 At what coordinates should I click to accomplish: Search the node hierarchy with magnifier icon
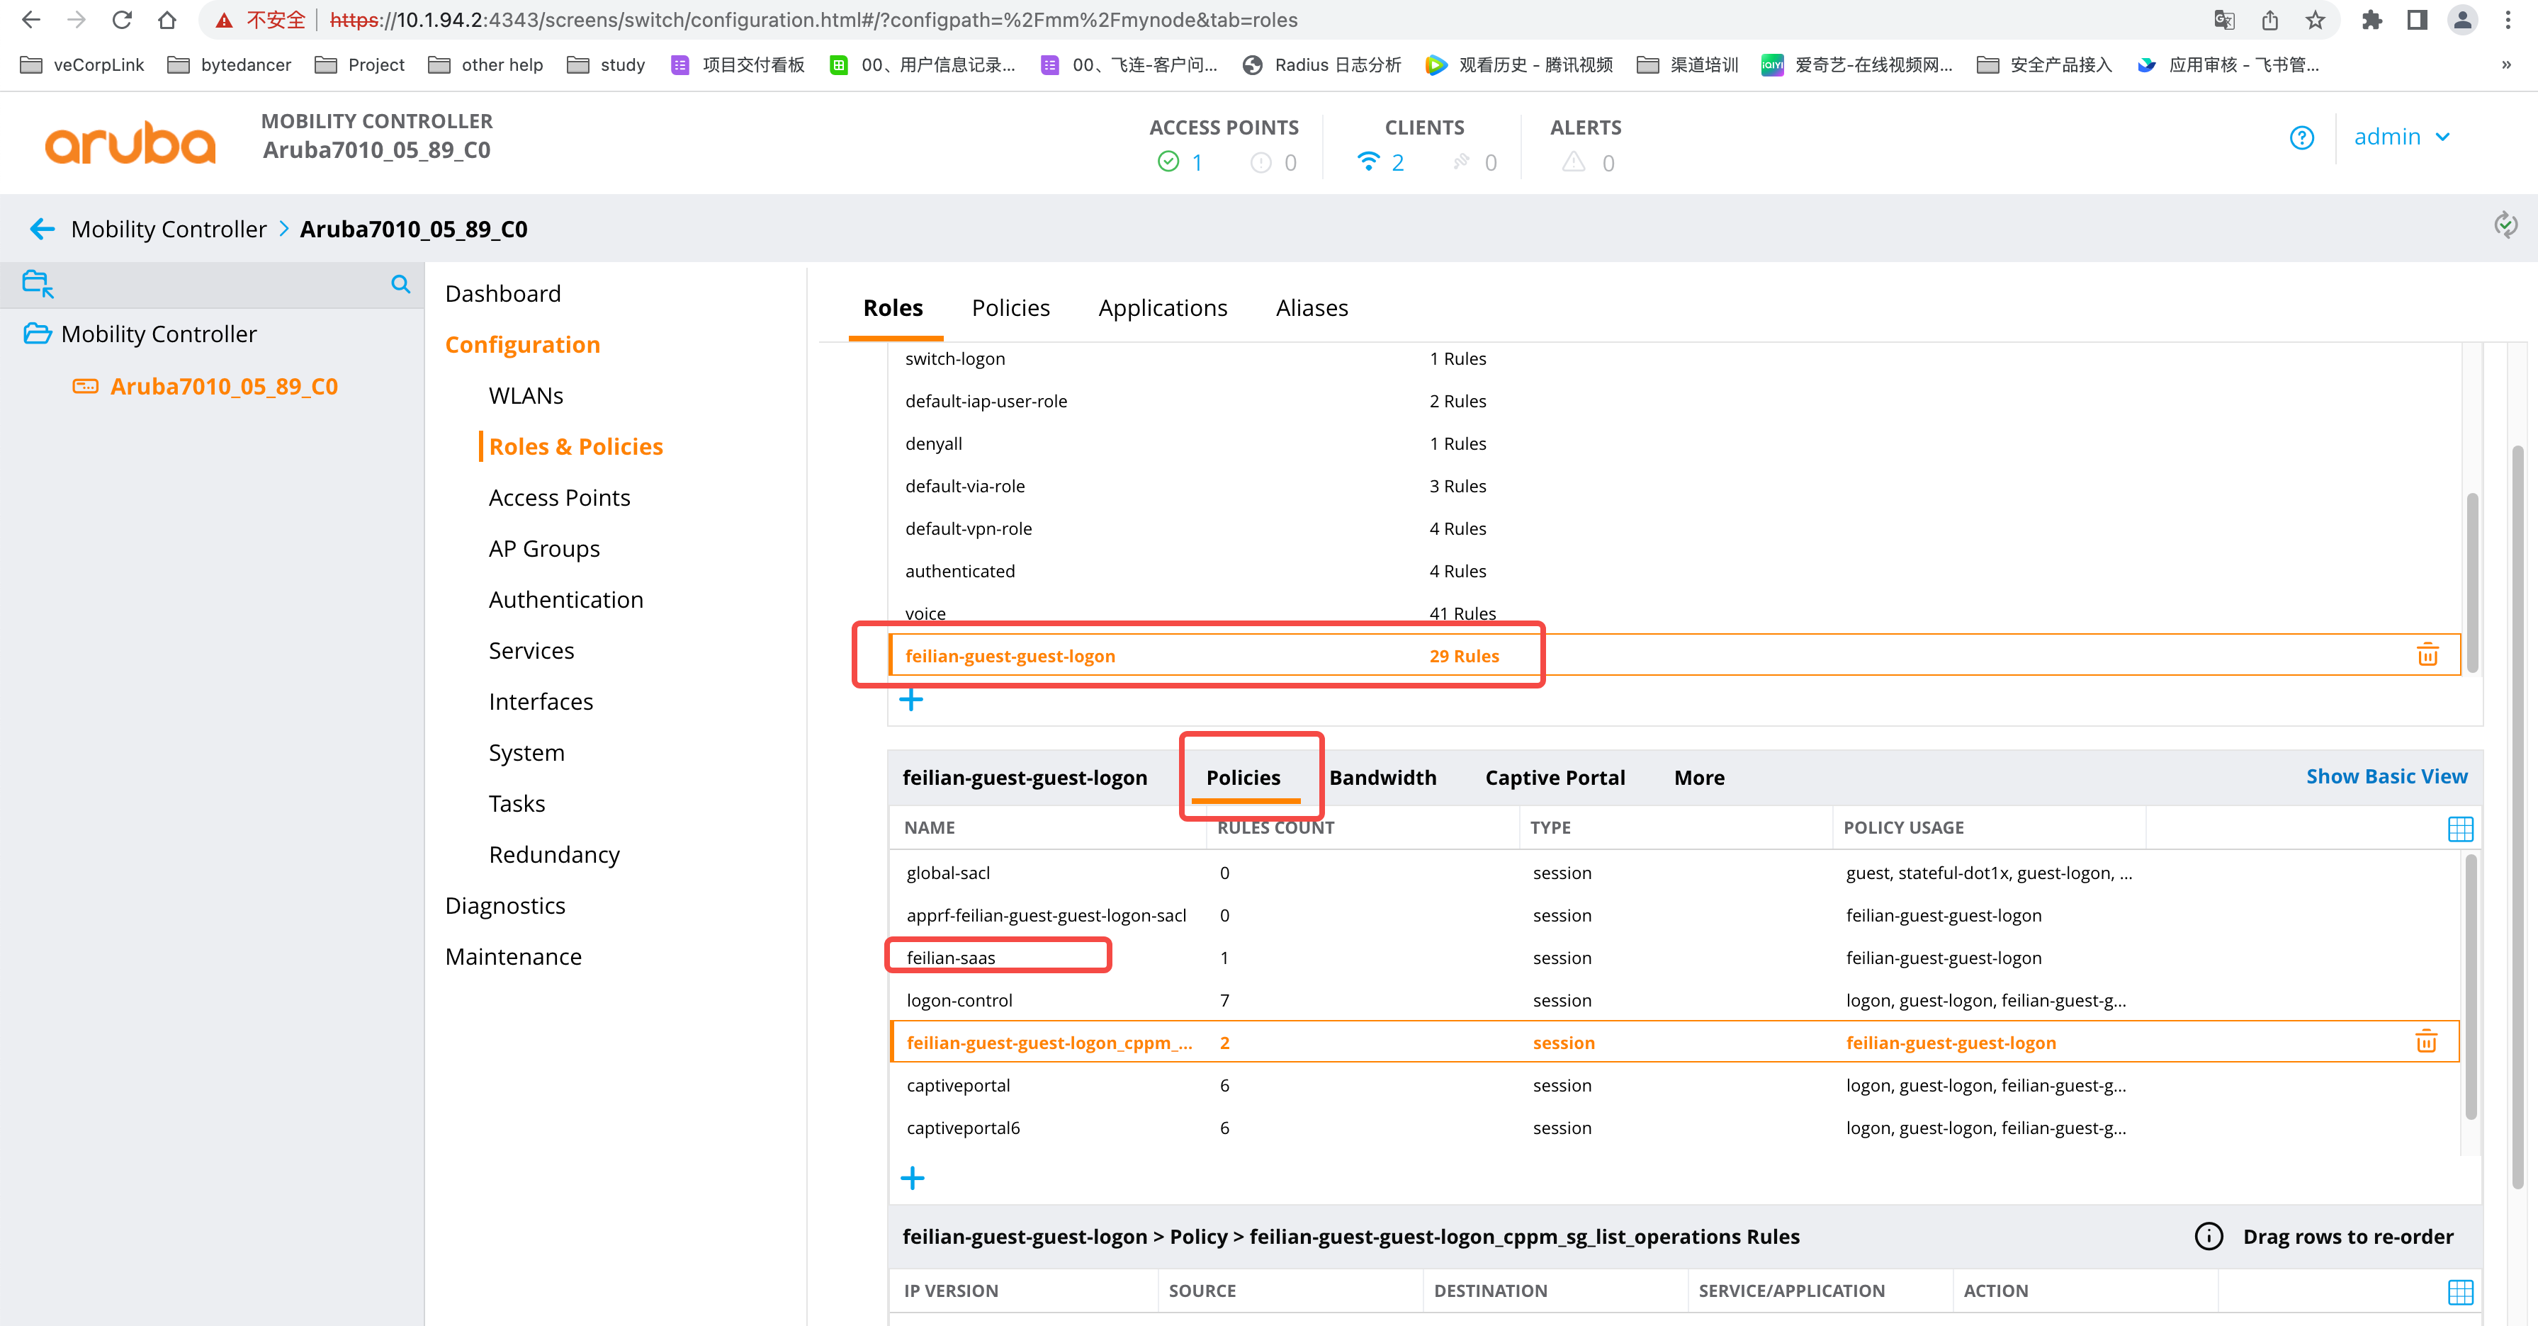400,285
